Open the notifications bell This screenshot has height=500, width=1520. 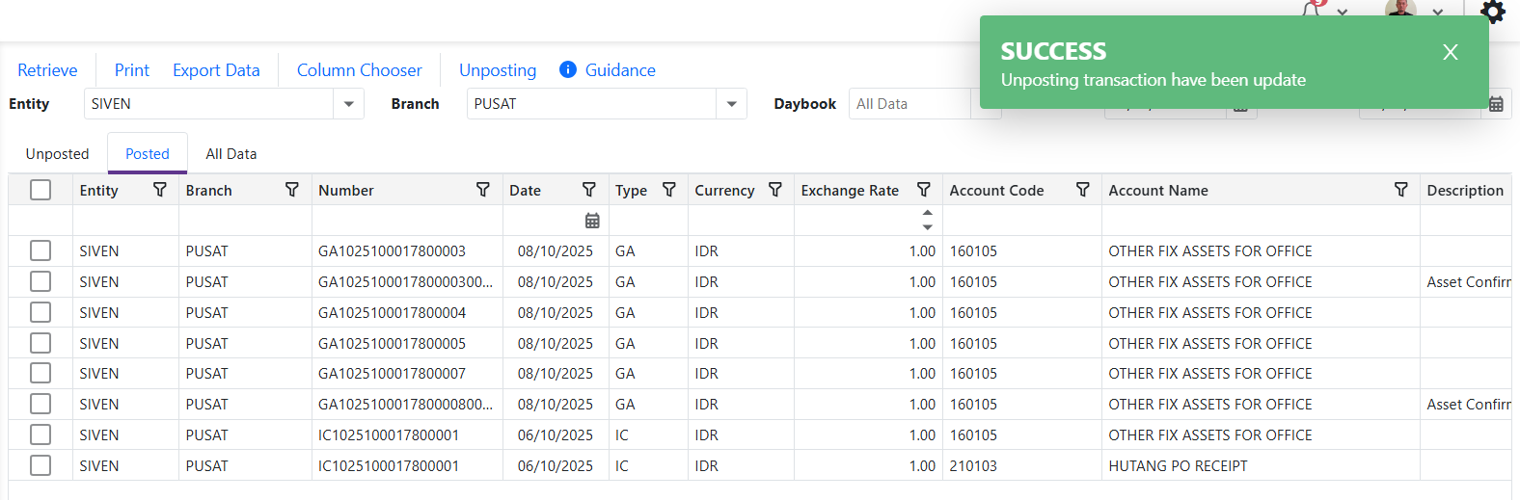[1312, 10]
